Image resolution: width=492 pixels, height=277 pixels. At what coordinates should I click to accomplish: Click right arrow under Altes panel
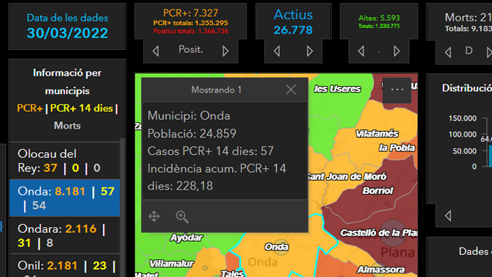pos(397,51)
